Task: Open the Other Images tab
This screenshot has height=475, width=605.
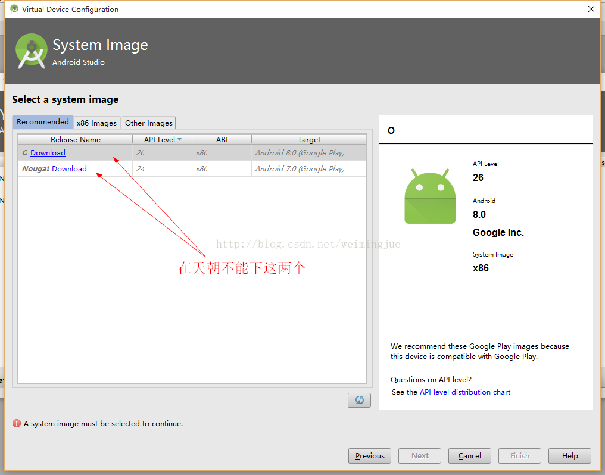Action: pyautogui.click(x=148, y=123)
